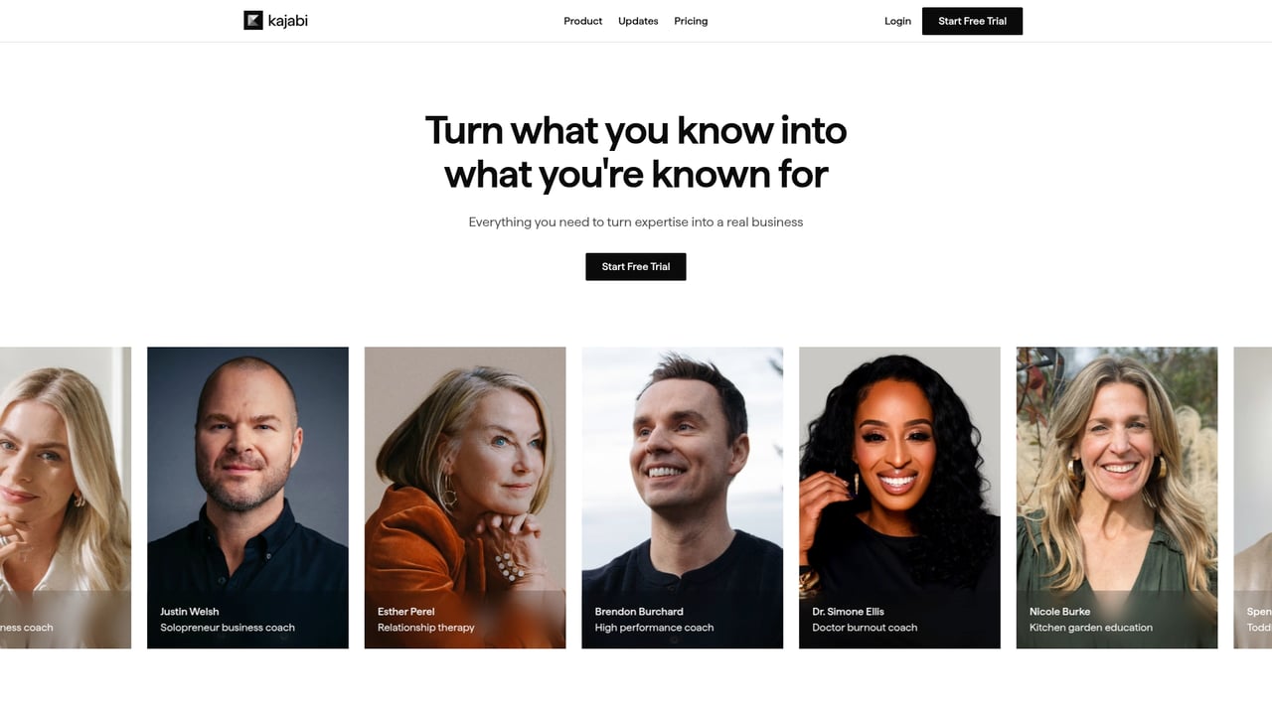Image resolution: width=1272 pixels, height=715 pixels.
Task: Select Dr. Simone Ellis's portrait card
Action: click(899, 498)
